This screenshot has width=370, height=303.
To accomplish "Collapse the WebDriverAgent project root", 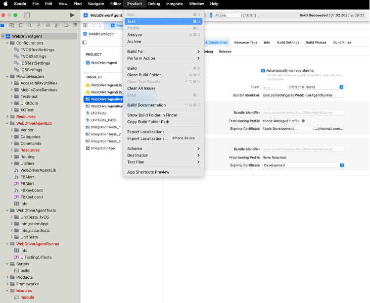I will click(x=3, y=36).
